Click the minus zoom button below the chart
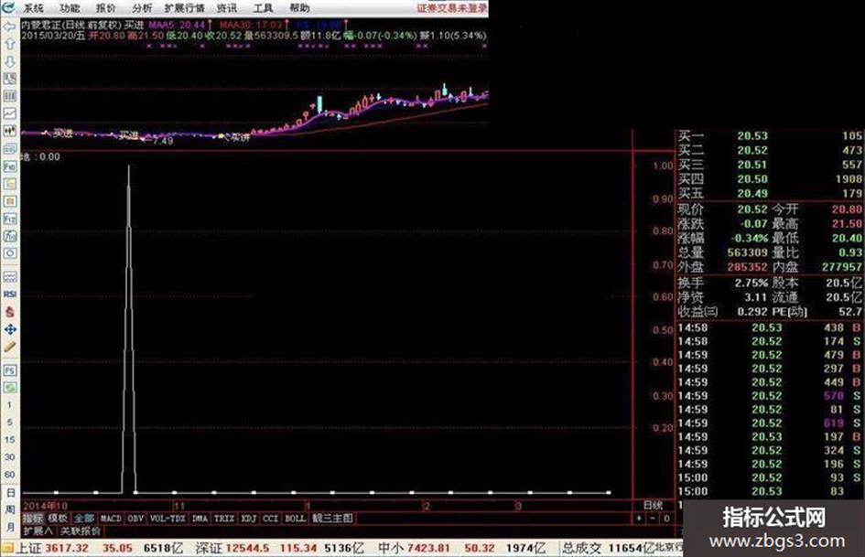 click(x=653, y=519)
